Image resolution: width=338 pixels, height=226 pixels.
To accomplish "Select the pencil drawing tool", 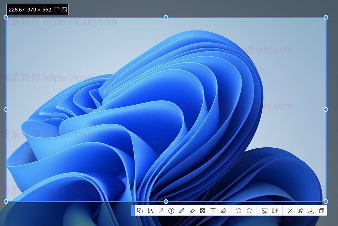I will click(182, 211).
